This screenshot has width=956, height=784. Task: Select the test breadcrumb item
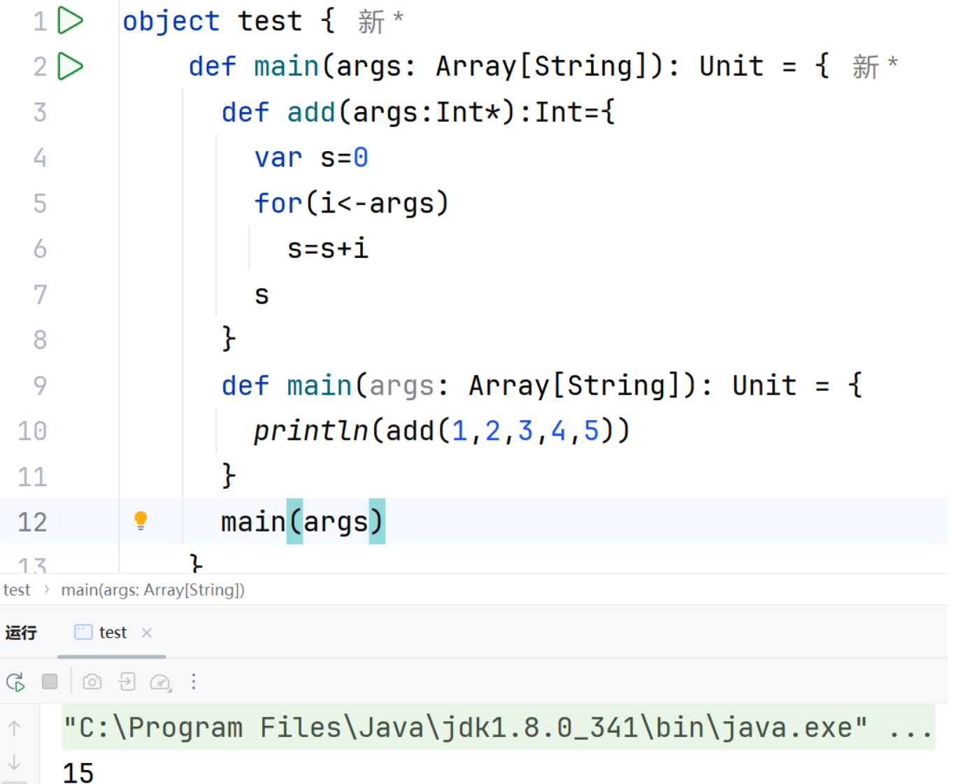pyautogui.click(x=17, y=590)
